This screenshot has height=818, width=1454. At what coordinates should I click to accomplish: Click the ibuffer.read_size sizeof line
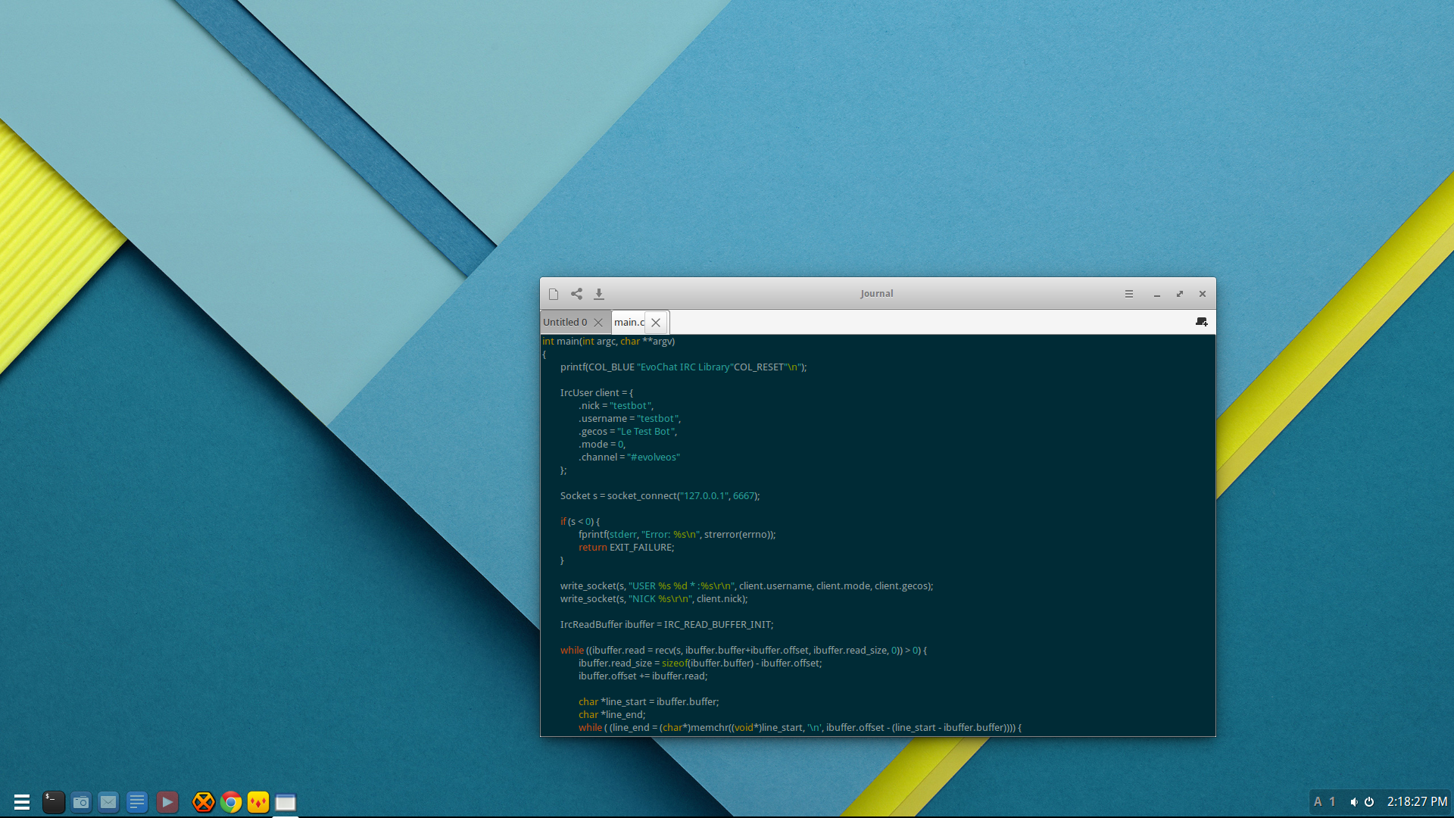pos(700,663)
